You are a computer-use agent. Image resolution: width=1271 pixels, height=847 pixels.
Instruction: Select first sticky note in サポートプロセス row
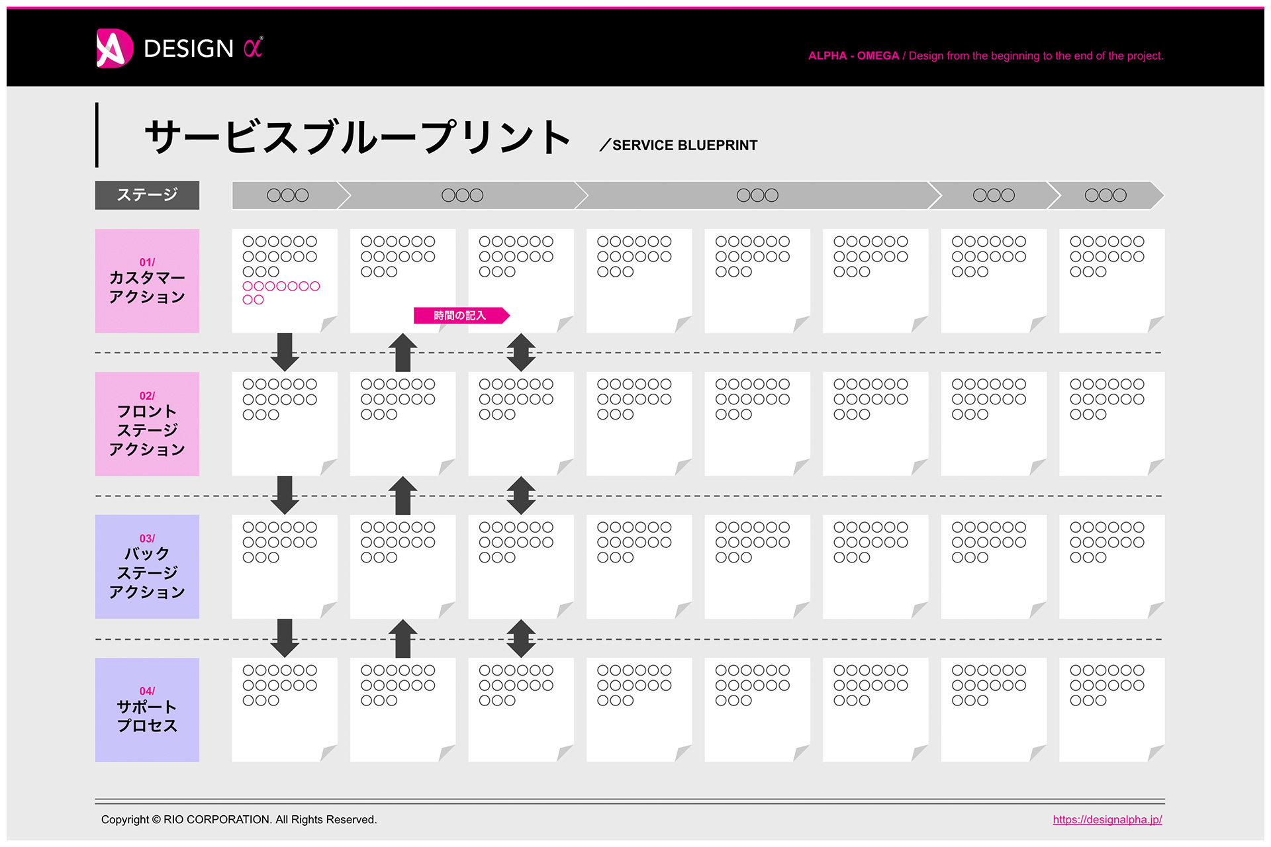click(x=285, y=709)
